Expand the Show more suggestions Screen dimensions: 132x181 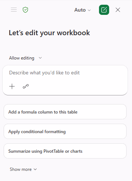click(x=23, y=169)
